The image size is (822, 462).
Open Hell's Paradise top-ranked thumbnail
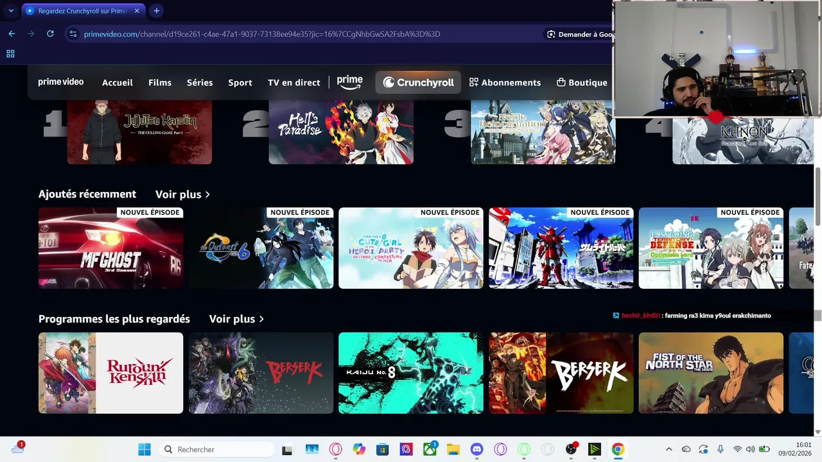[341, 132]
